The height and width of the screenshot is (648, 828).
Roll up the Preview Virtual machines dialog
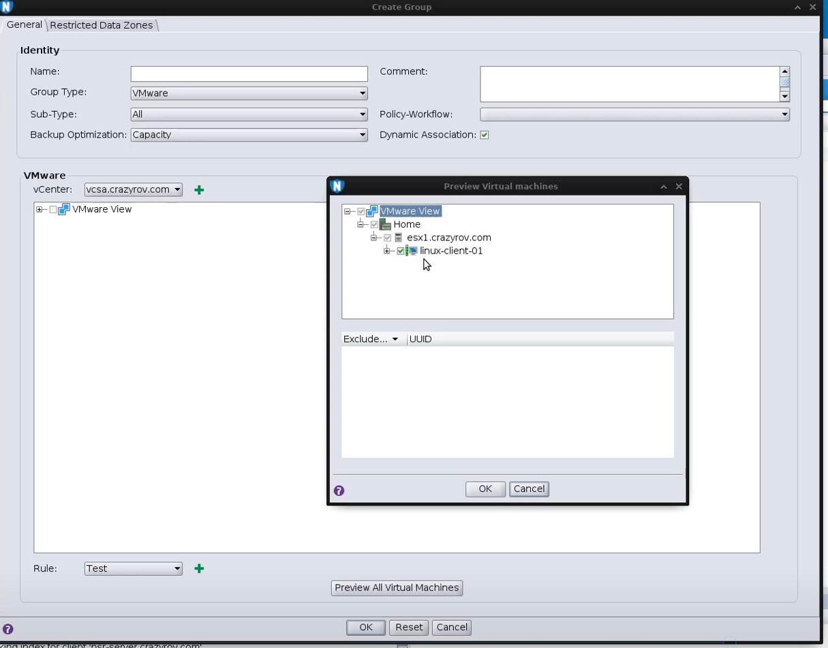click(664, 186)
